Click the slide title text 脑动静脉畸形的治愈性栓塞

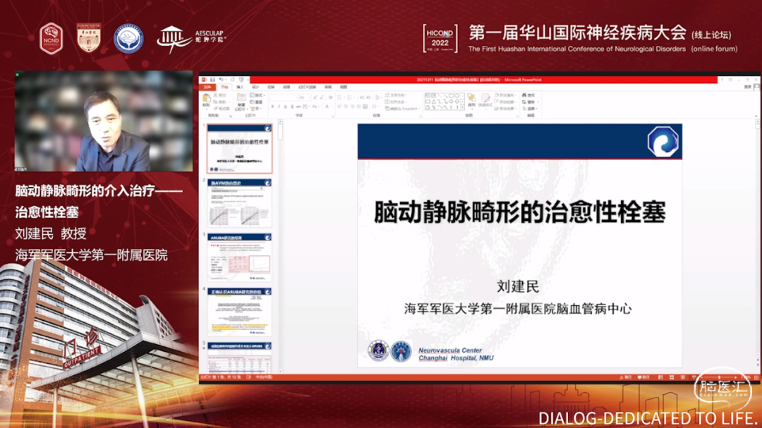[x=519, y=212]
